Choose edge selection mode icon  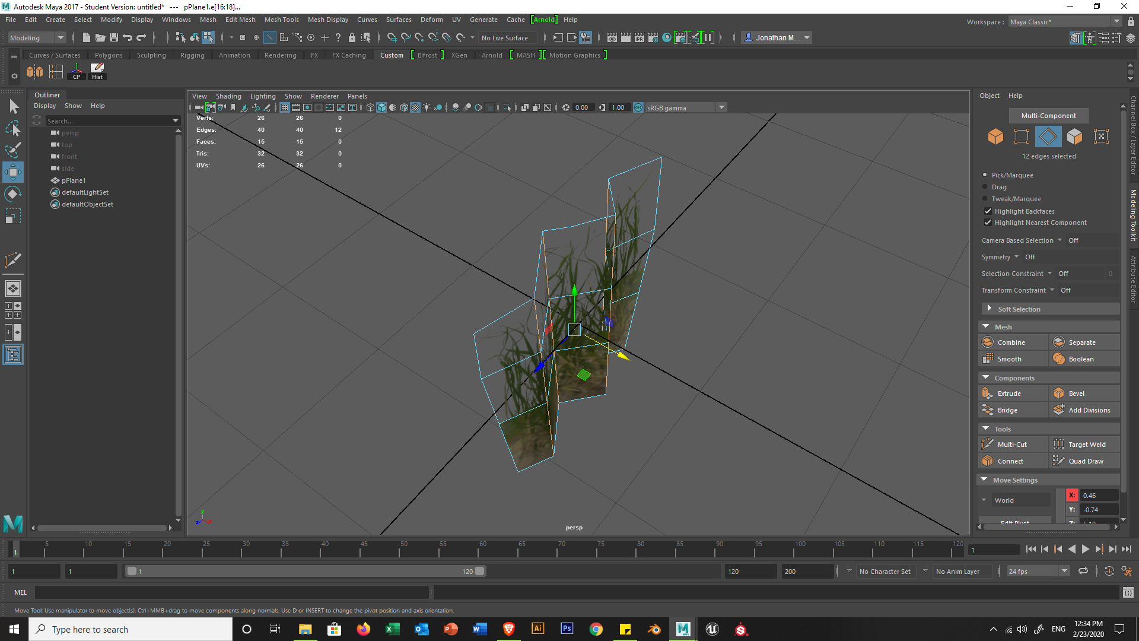point(1048,137)
